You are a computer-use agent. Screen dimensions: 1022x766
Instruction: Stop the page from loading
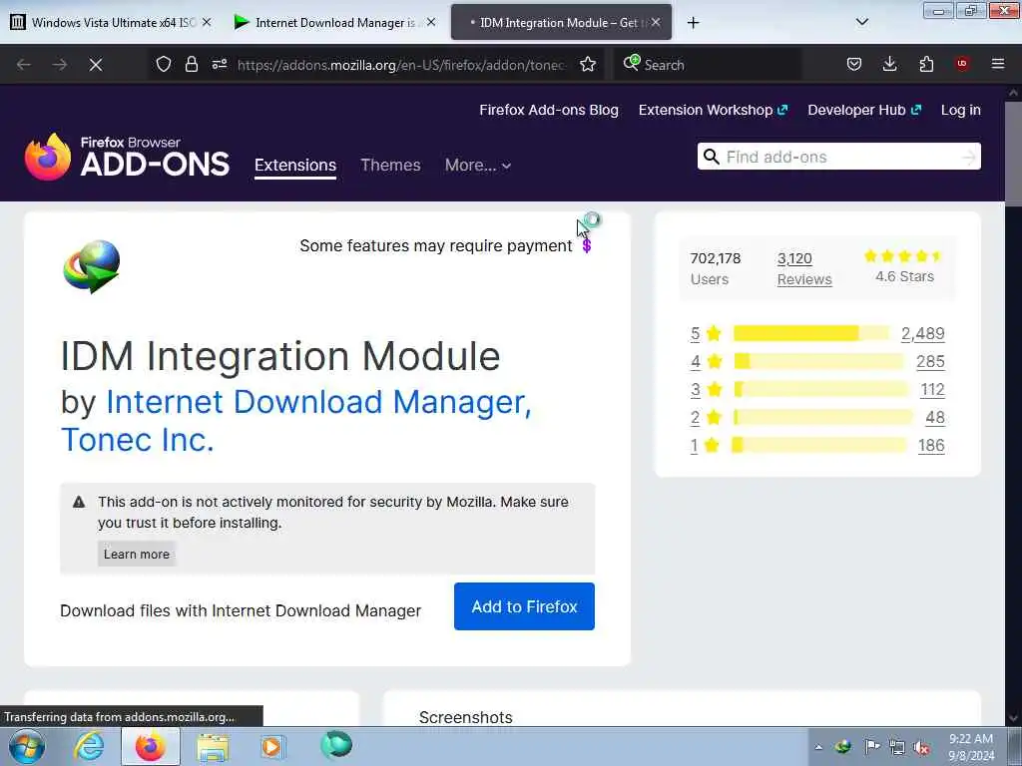click(96, 65)
